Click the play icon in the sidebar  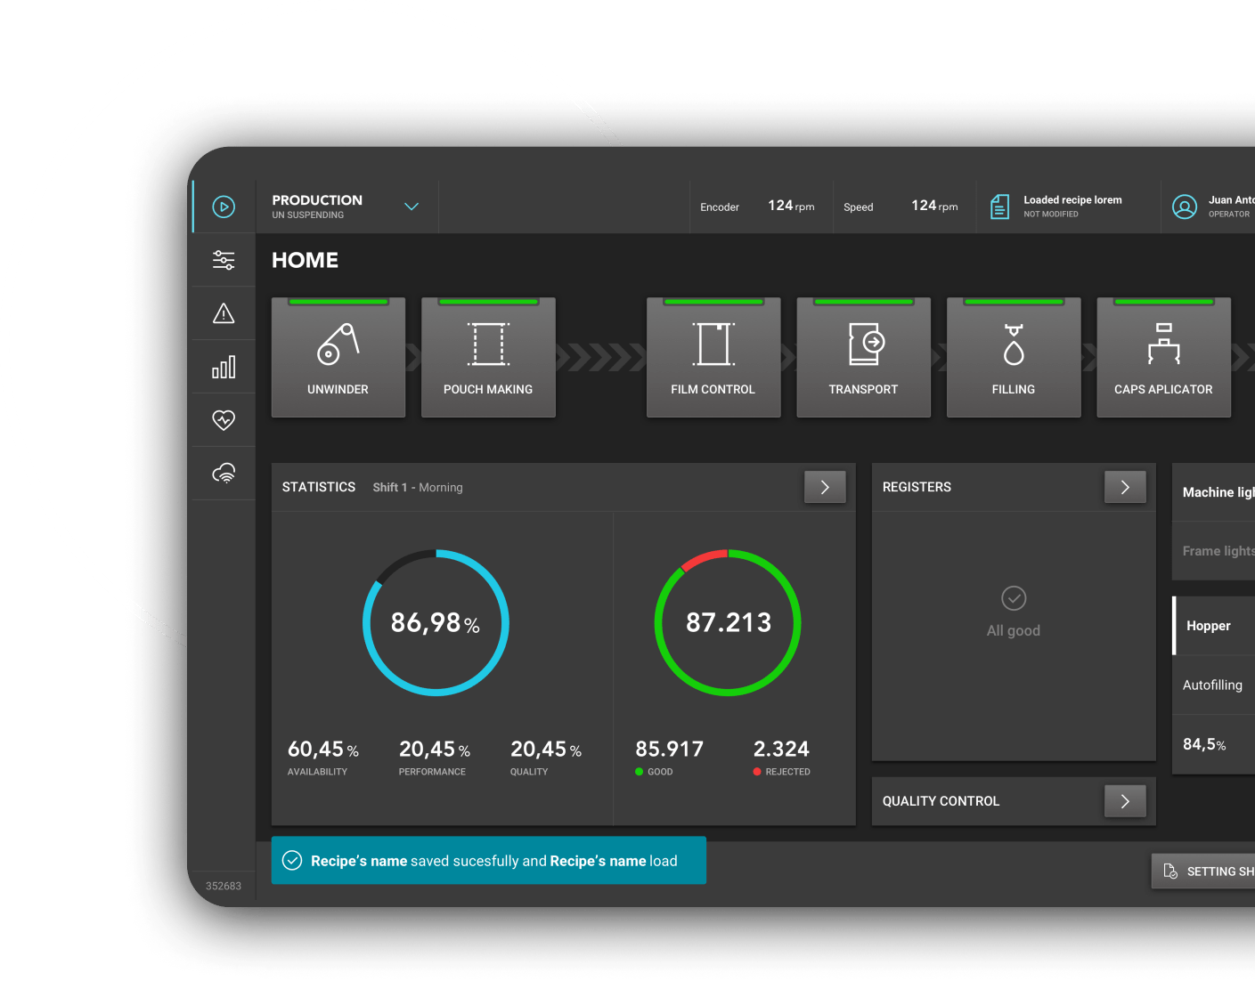click(224, 207)
